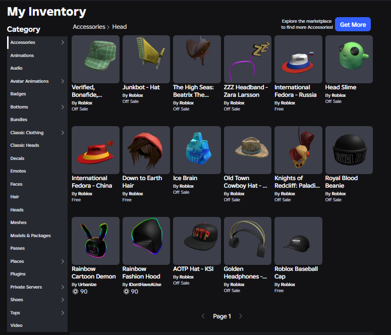Open the Head Slime title link
391x335 pixels.
click(341, 87)
